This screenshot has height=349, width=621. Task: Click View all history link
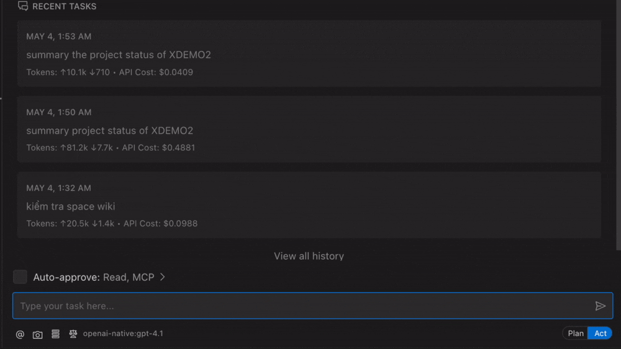(309, 256)
